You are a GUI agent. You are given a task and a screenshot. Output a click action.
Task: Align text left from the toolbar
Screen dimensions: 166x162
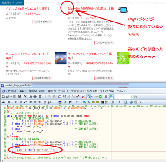coord(31,102)
